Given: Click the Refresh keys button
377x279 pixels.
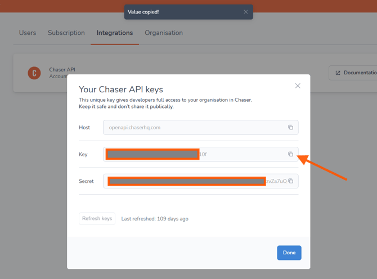Looking at the screenshot, I should click(x=97, y=218).
